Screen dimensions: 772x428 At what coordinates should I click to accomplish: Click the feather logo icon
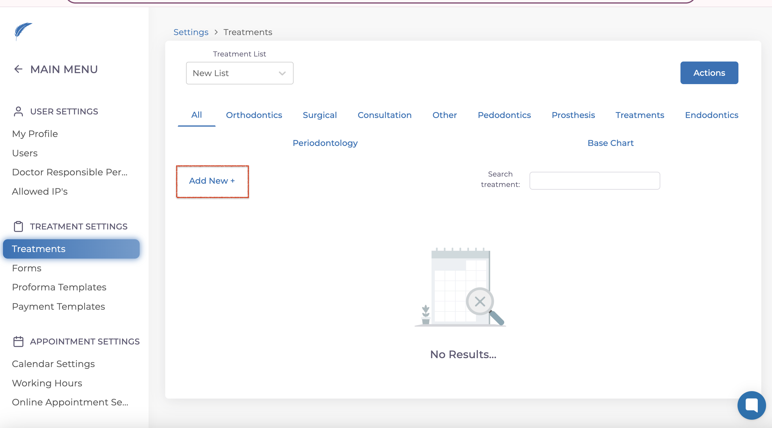point(23,31)
